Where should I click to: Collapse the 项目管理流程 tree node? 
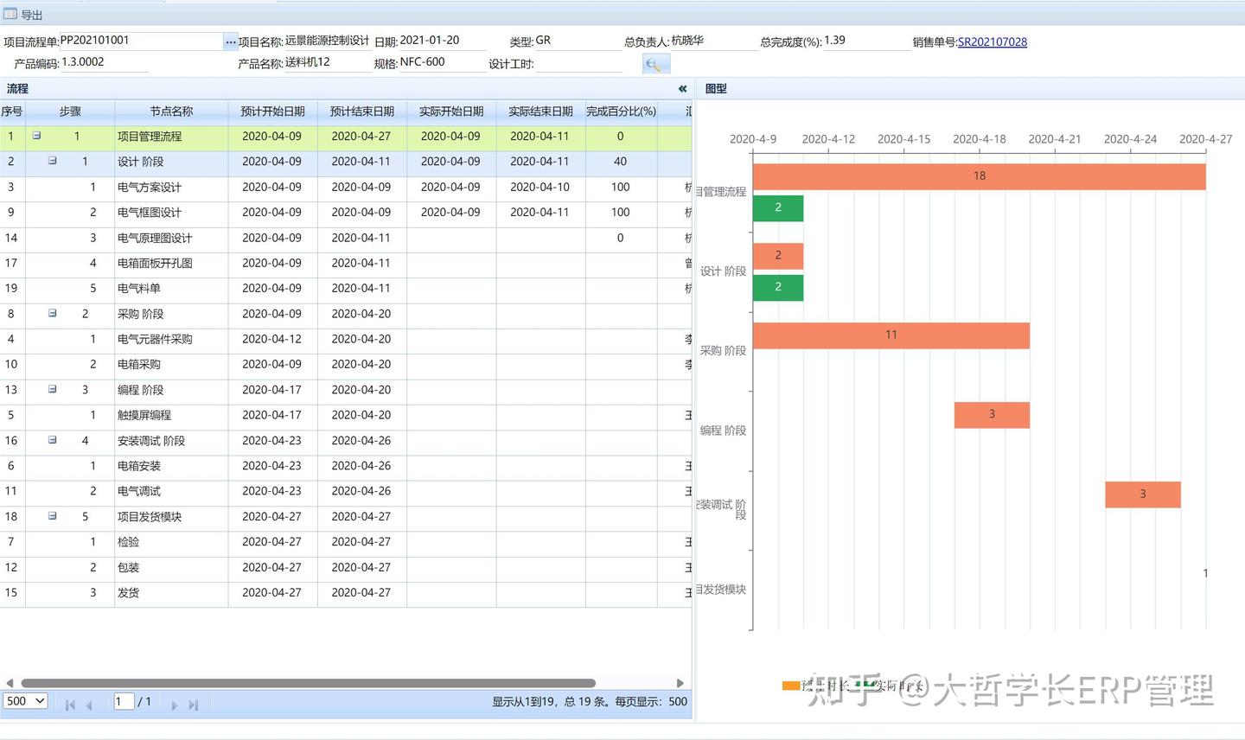[36, 136]
